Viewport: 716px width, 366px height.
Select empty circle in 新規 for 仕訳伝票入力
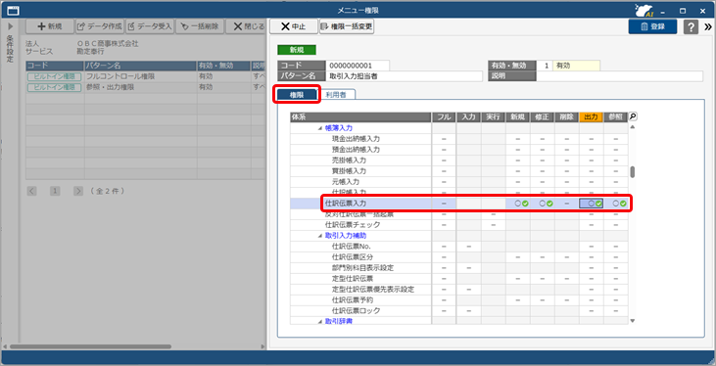pos(518,204)
